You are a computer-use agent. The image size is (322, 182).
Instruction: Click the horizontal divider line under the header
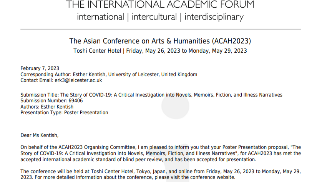coord(161,29)
